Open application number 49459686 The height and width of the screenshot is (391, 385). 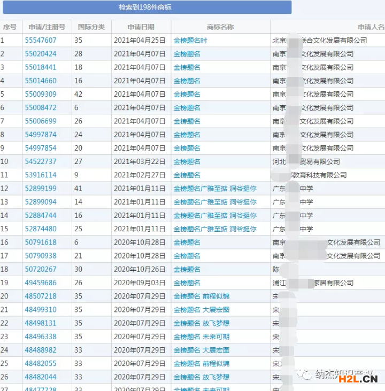tap(41, 283)
